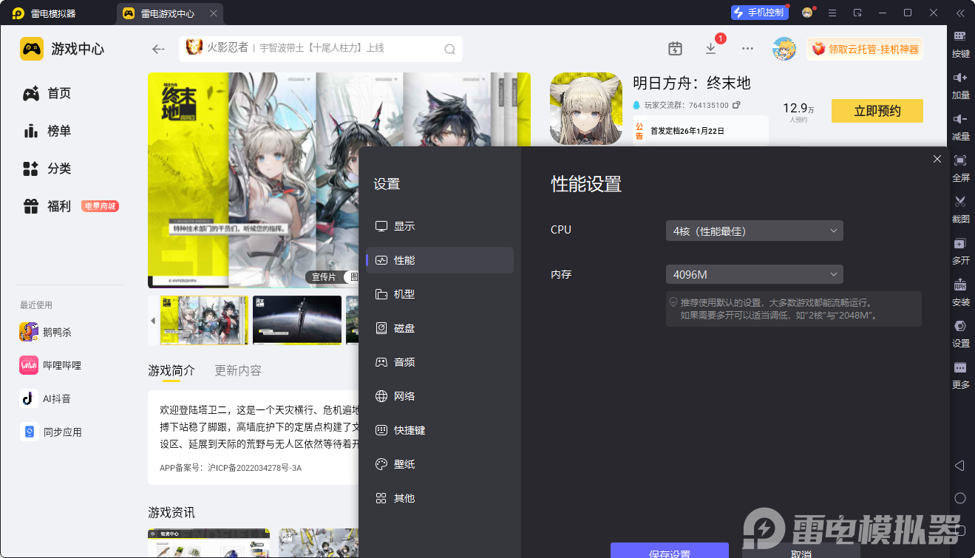Click the Android back triangle in sidebar
Image resolution: width=975 pixels, height=558 pixels.
click(959, 466)
